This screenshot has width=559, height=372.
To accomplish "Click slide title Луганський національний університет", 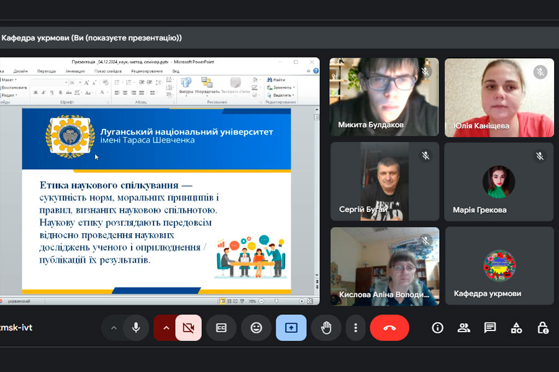I will 186,131.
